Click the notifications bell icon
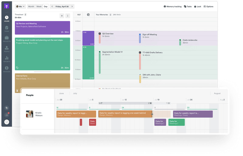This screenshot has height=156, width=243. point(7,115)
